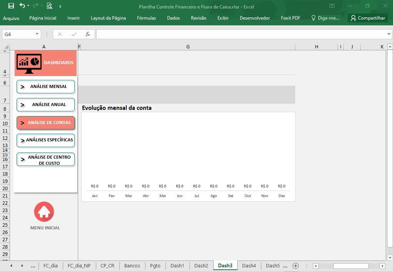393x272 pixels.
Task: Click the vertical scrollbar down arrow
Action: point(390,257)
